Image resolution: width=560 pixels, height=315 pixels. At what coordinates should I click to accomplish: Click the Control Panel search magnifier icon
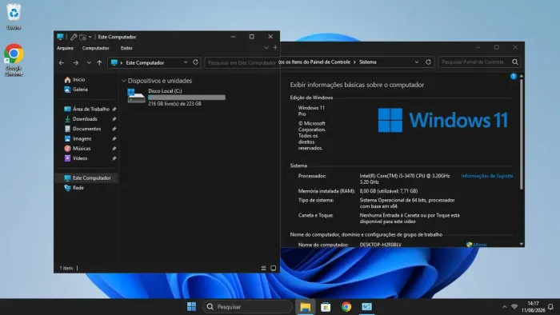515,62
